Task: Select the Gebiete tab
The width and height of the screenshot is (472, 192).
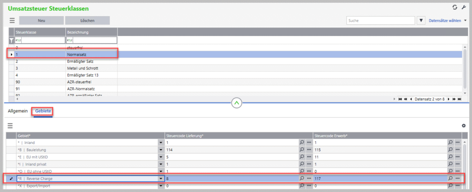Action: pyautogui.click(x=42, y=111)
